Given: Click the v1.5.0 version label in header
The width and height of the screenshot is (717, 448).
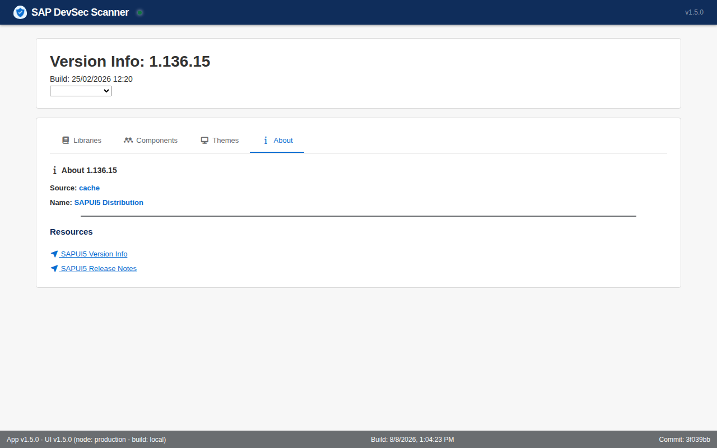Looking at the screenshot, I should pos(694,12).
